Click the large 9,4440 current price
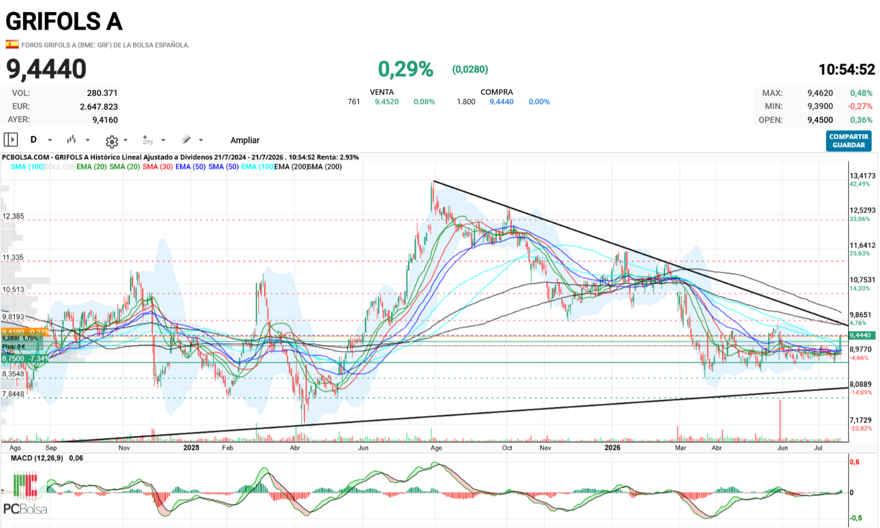 [46, 69]
